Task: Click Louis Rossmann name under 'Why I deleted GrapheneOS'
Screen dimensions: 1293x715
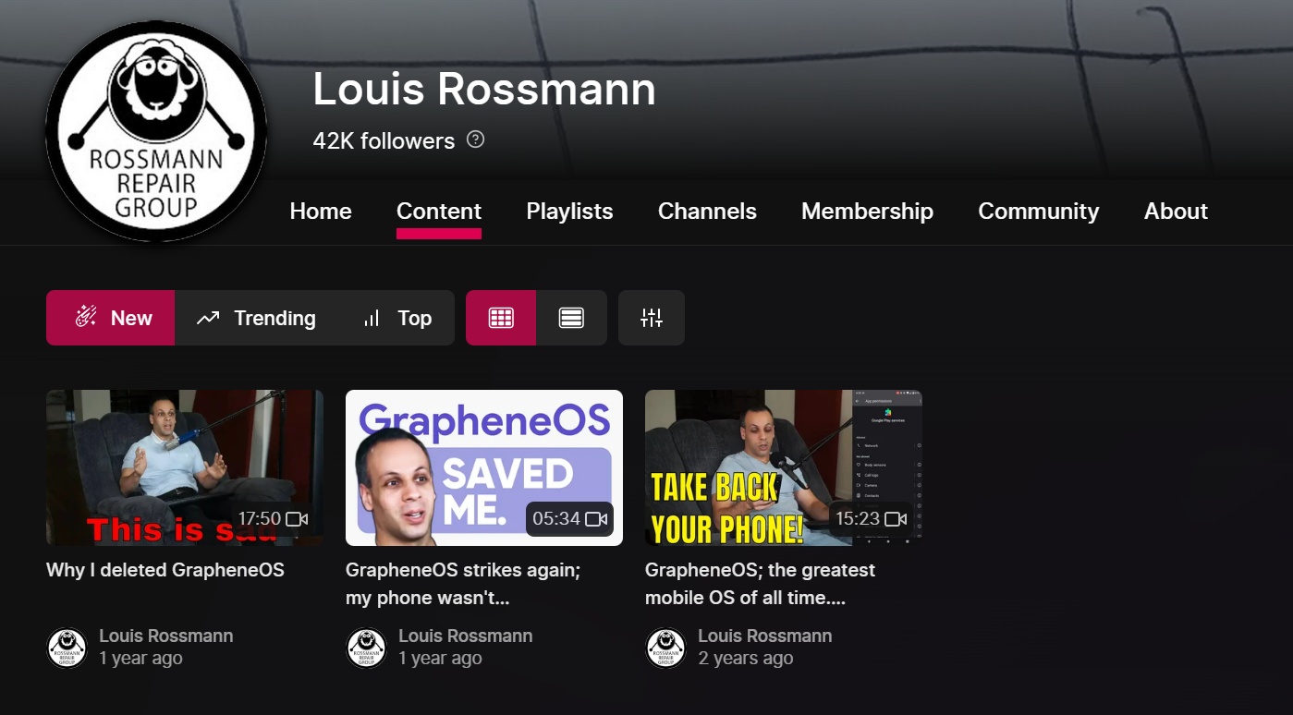Action: 166,636
